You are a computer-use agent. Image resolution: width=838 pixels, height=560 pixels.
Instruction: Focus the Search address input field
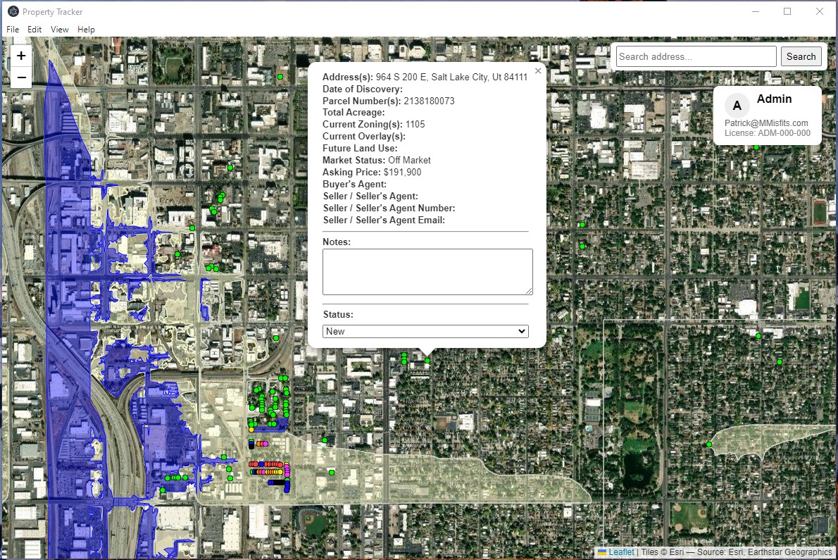coord(696,56)
